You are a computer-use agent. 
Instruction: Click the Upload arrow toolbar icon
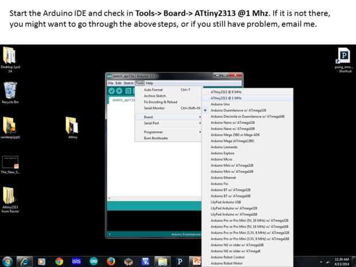point(119,91)
